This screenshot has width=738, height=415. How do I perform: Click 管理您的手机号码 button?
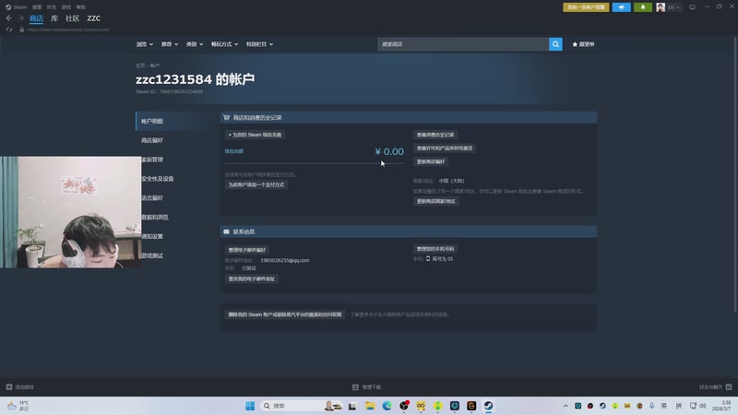coord(435,248)
